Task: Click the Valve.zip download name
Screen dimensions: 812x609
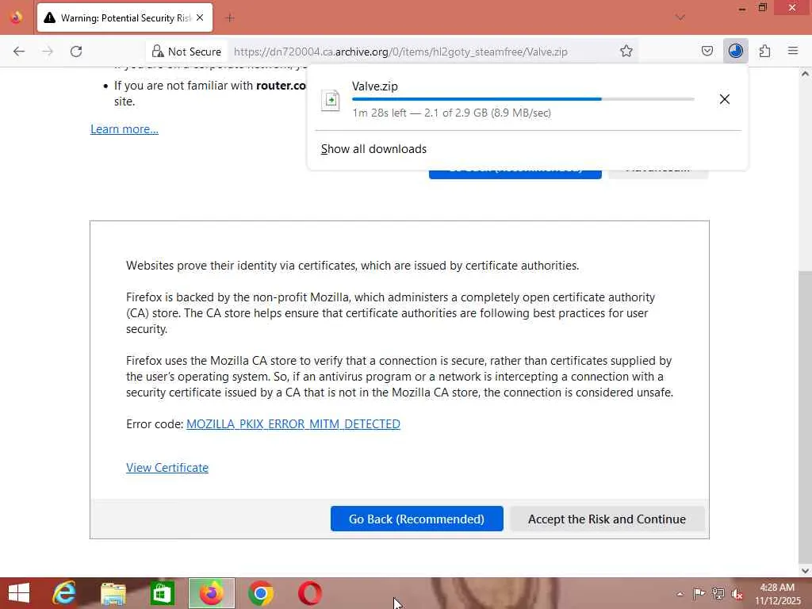Action: coord(375,86)
